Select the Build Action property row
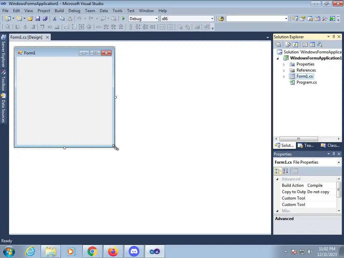 coord(308,185)
